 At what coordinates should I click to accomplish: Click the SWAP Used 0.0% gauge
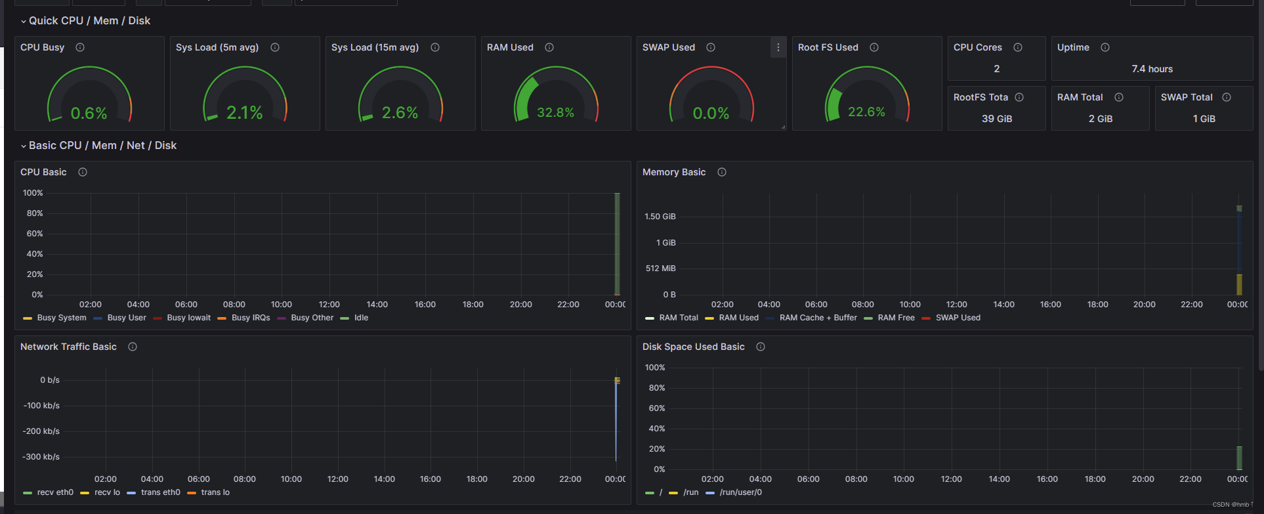(711, 95)
